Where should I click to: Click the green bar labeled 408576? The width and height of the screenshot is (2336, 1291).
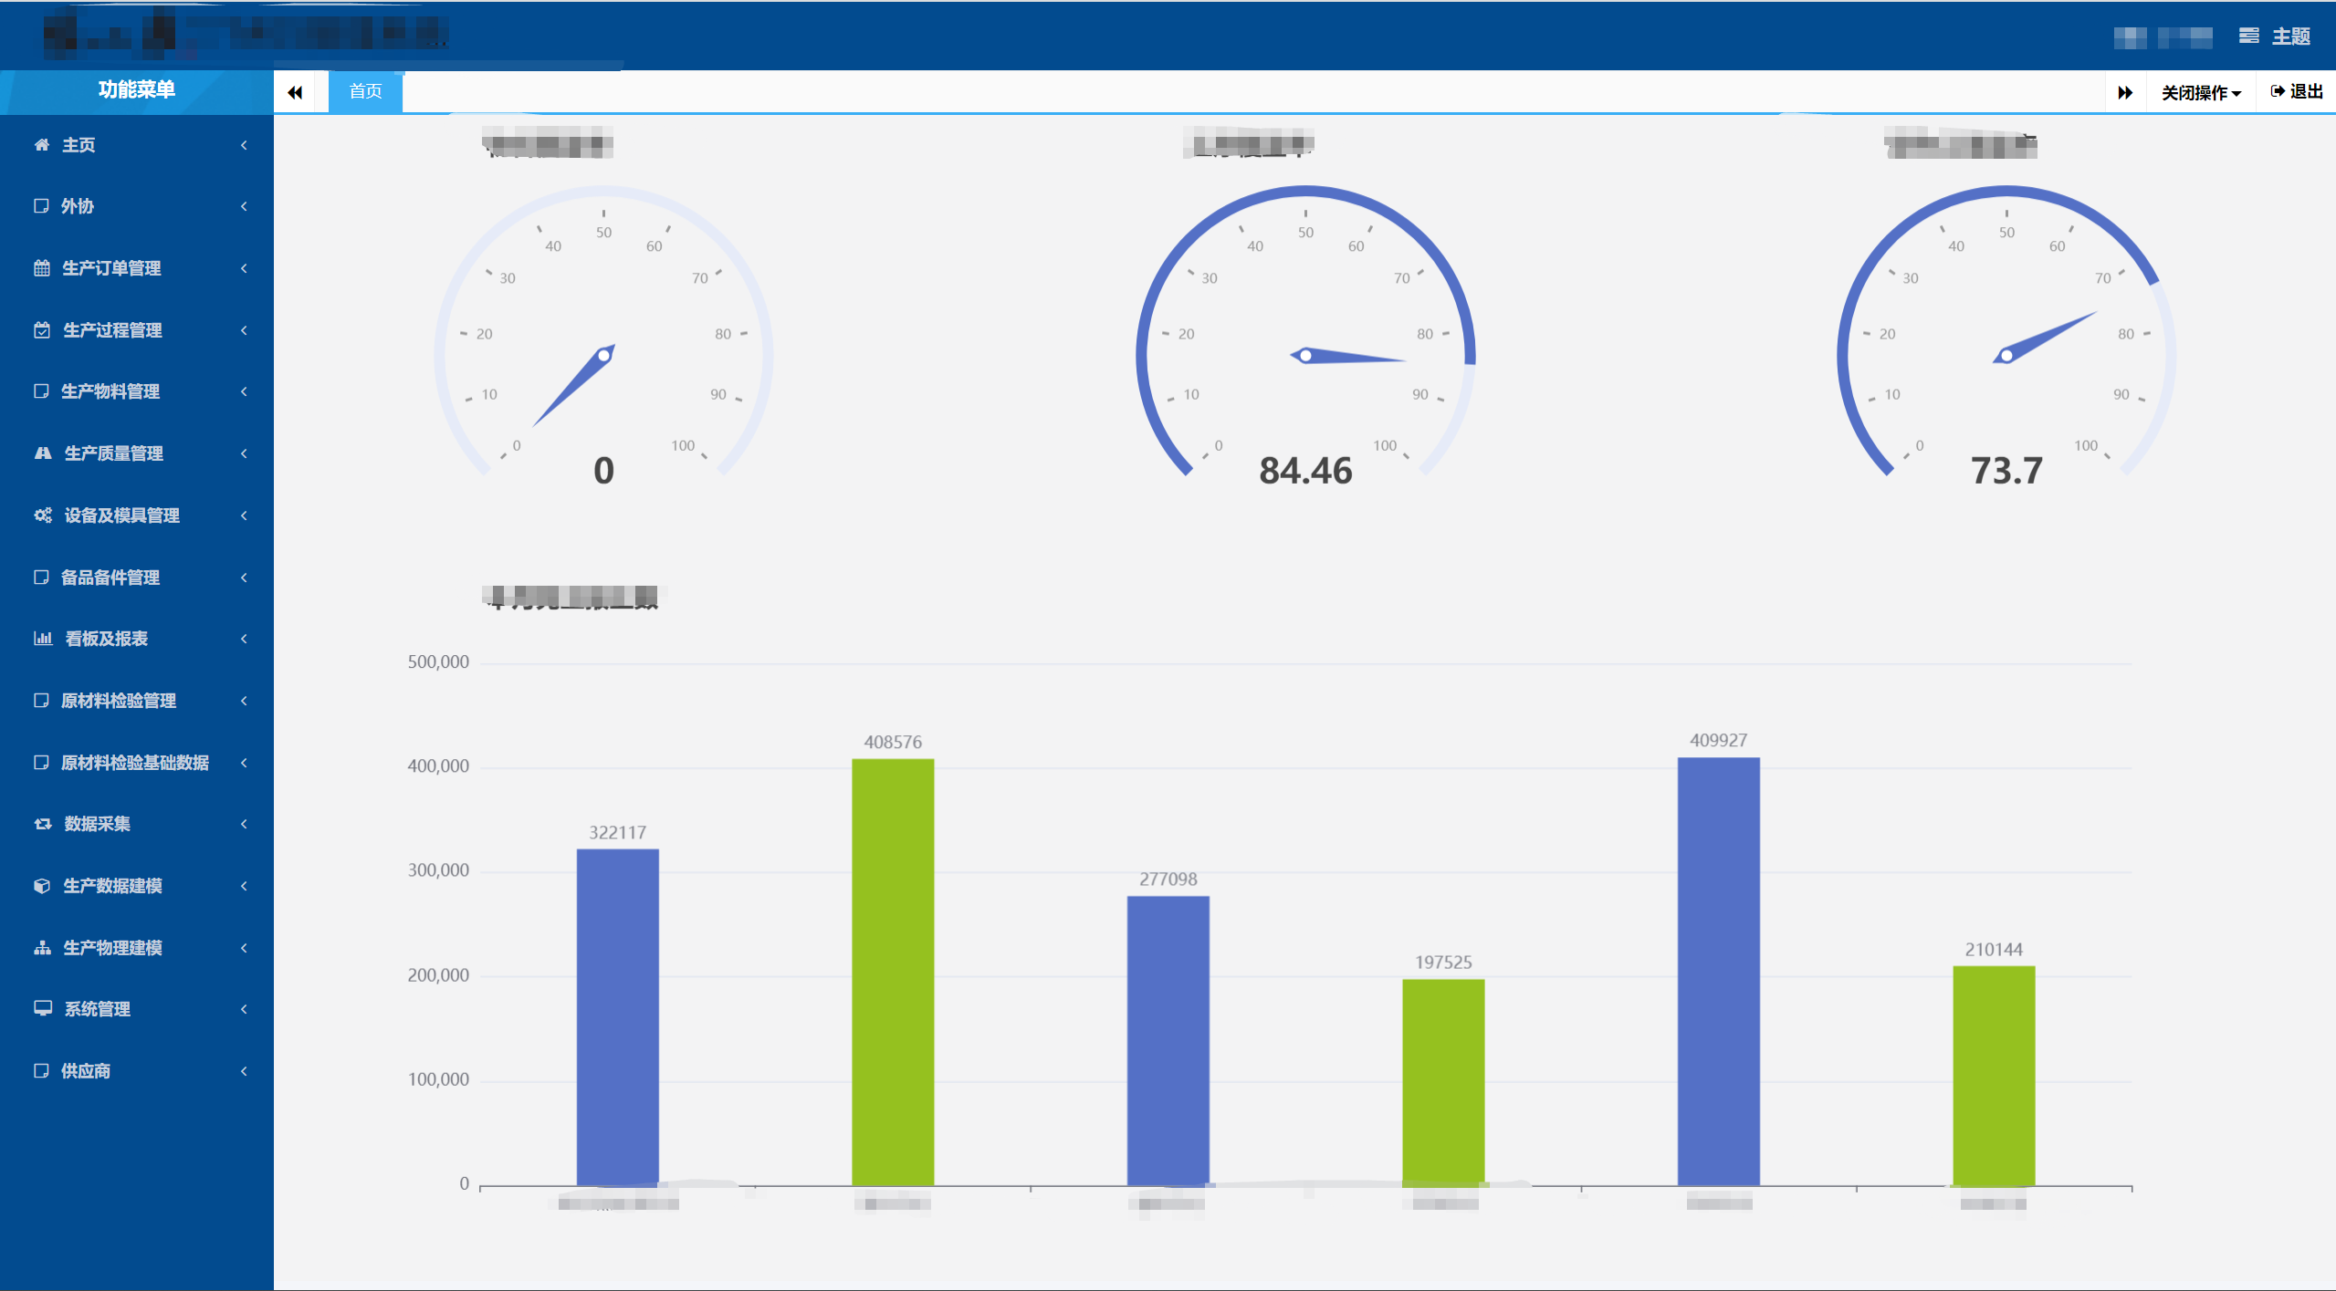[893, 973]
